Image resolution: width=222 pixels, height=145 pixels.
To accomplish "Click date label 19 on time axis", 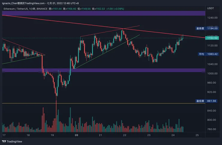I will click(x=52, y=135).
